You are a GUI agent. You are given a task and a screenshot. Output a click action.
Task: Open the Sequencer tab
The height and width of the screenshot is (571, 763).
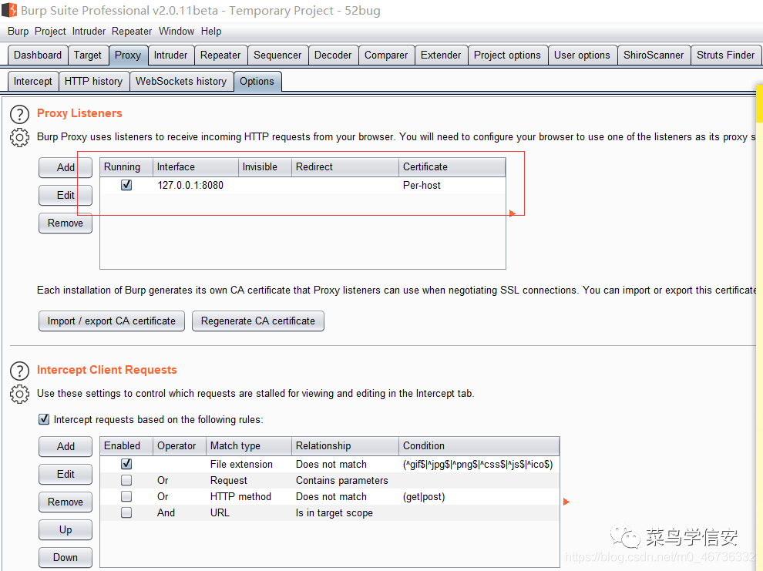(277, 55)
